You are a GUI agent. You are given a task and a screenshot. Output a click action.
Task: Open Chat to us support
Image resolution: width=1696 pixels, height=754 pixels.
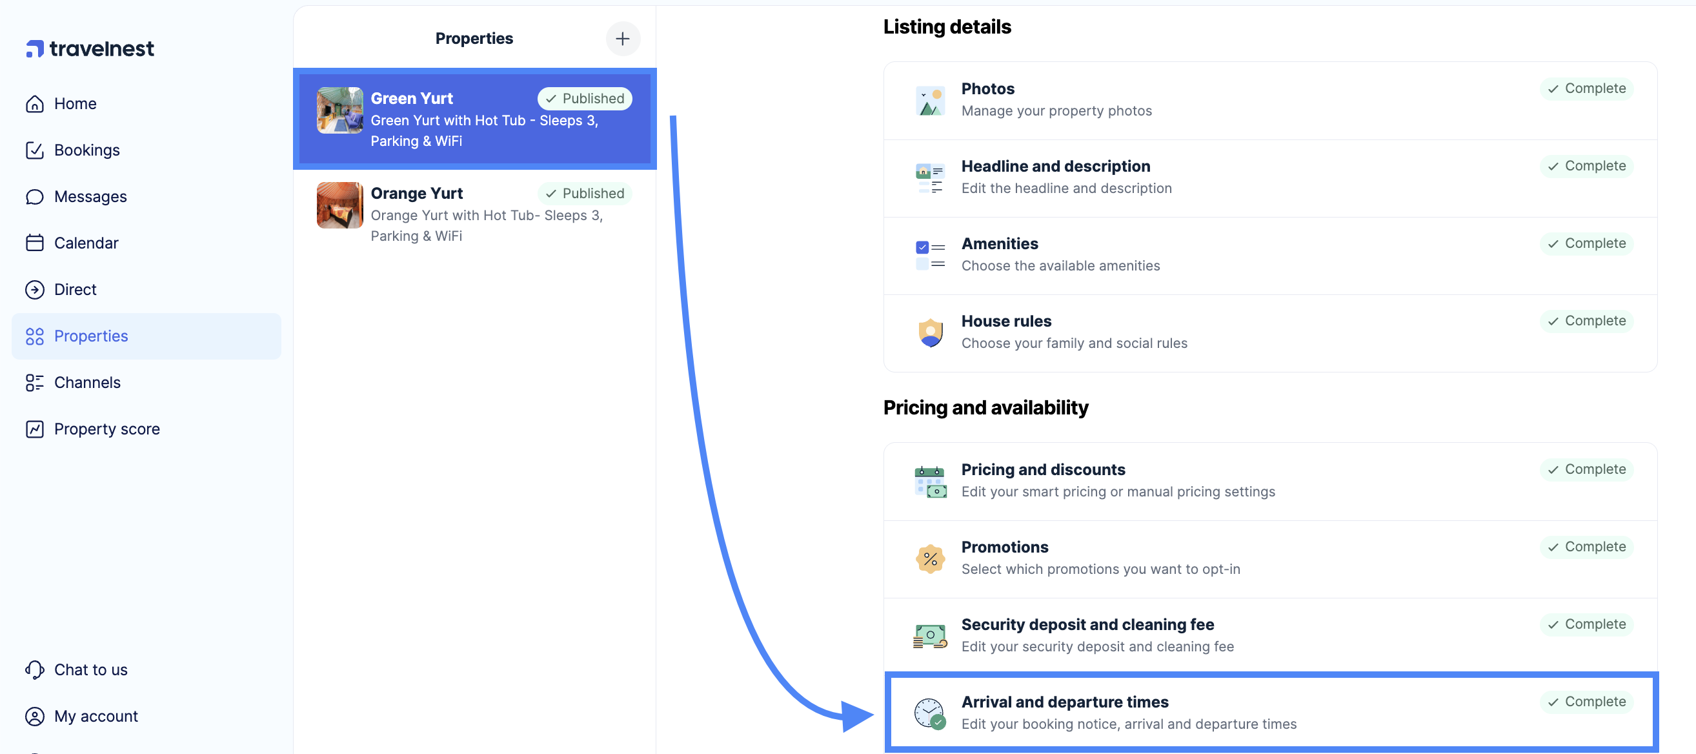[90, 669]
